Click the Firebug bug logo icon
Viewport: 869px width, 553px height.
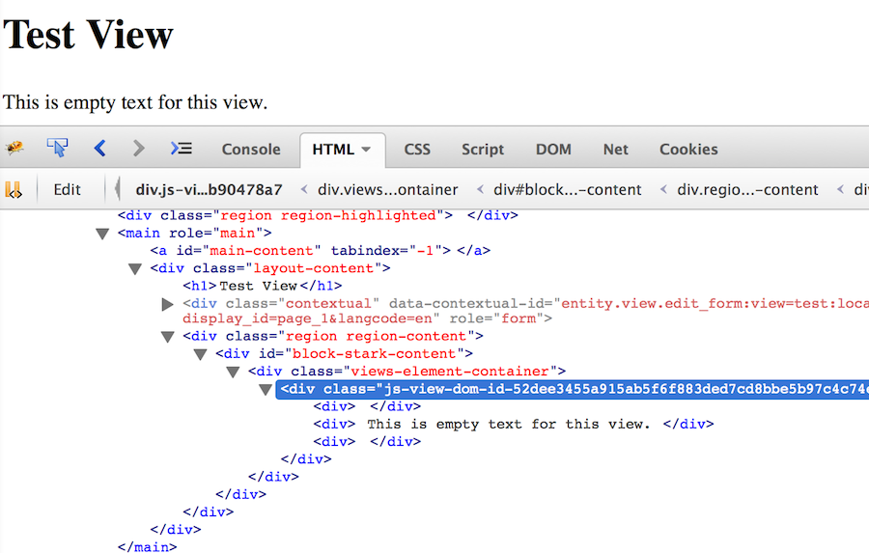(x=14, y=149)
